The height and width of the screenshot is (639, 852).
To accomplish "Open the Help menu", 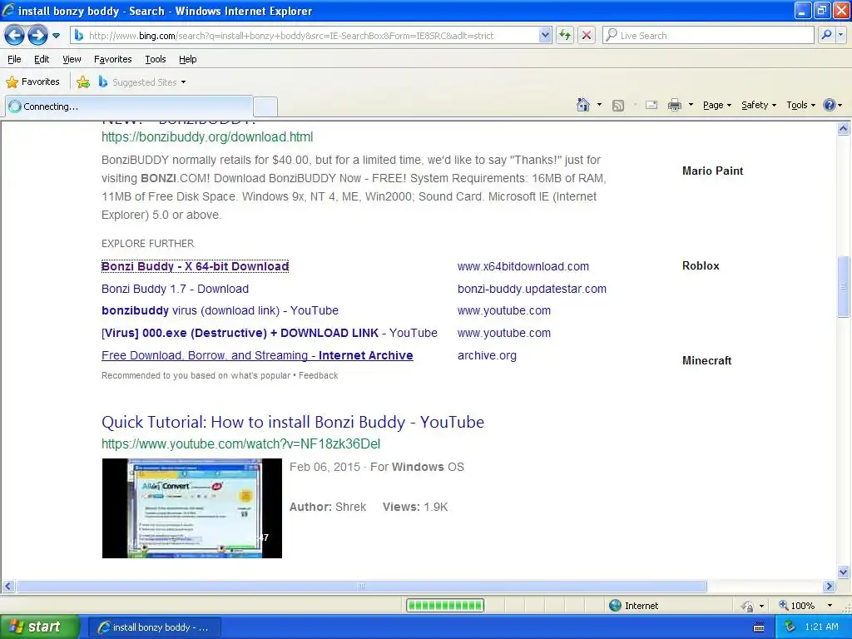I will click(x=187, y=59).
